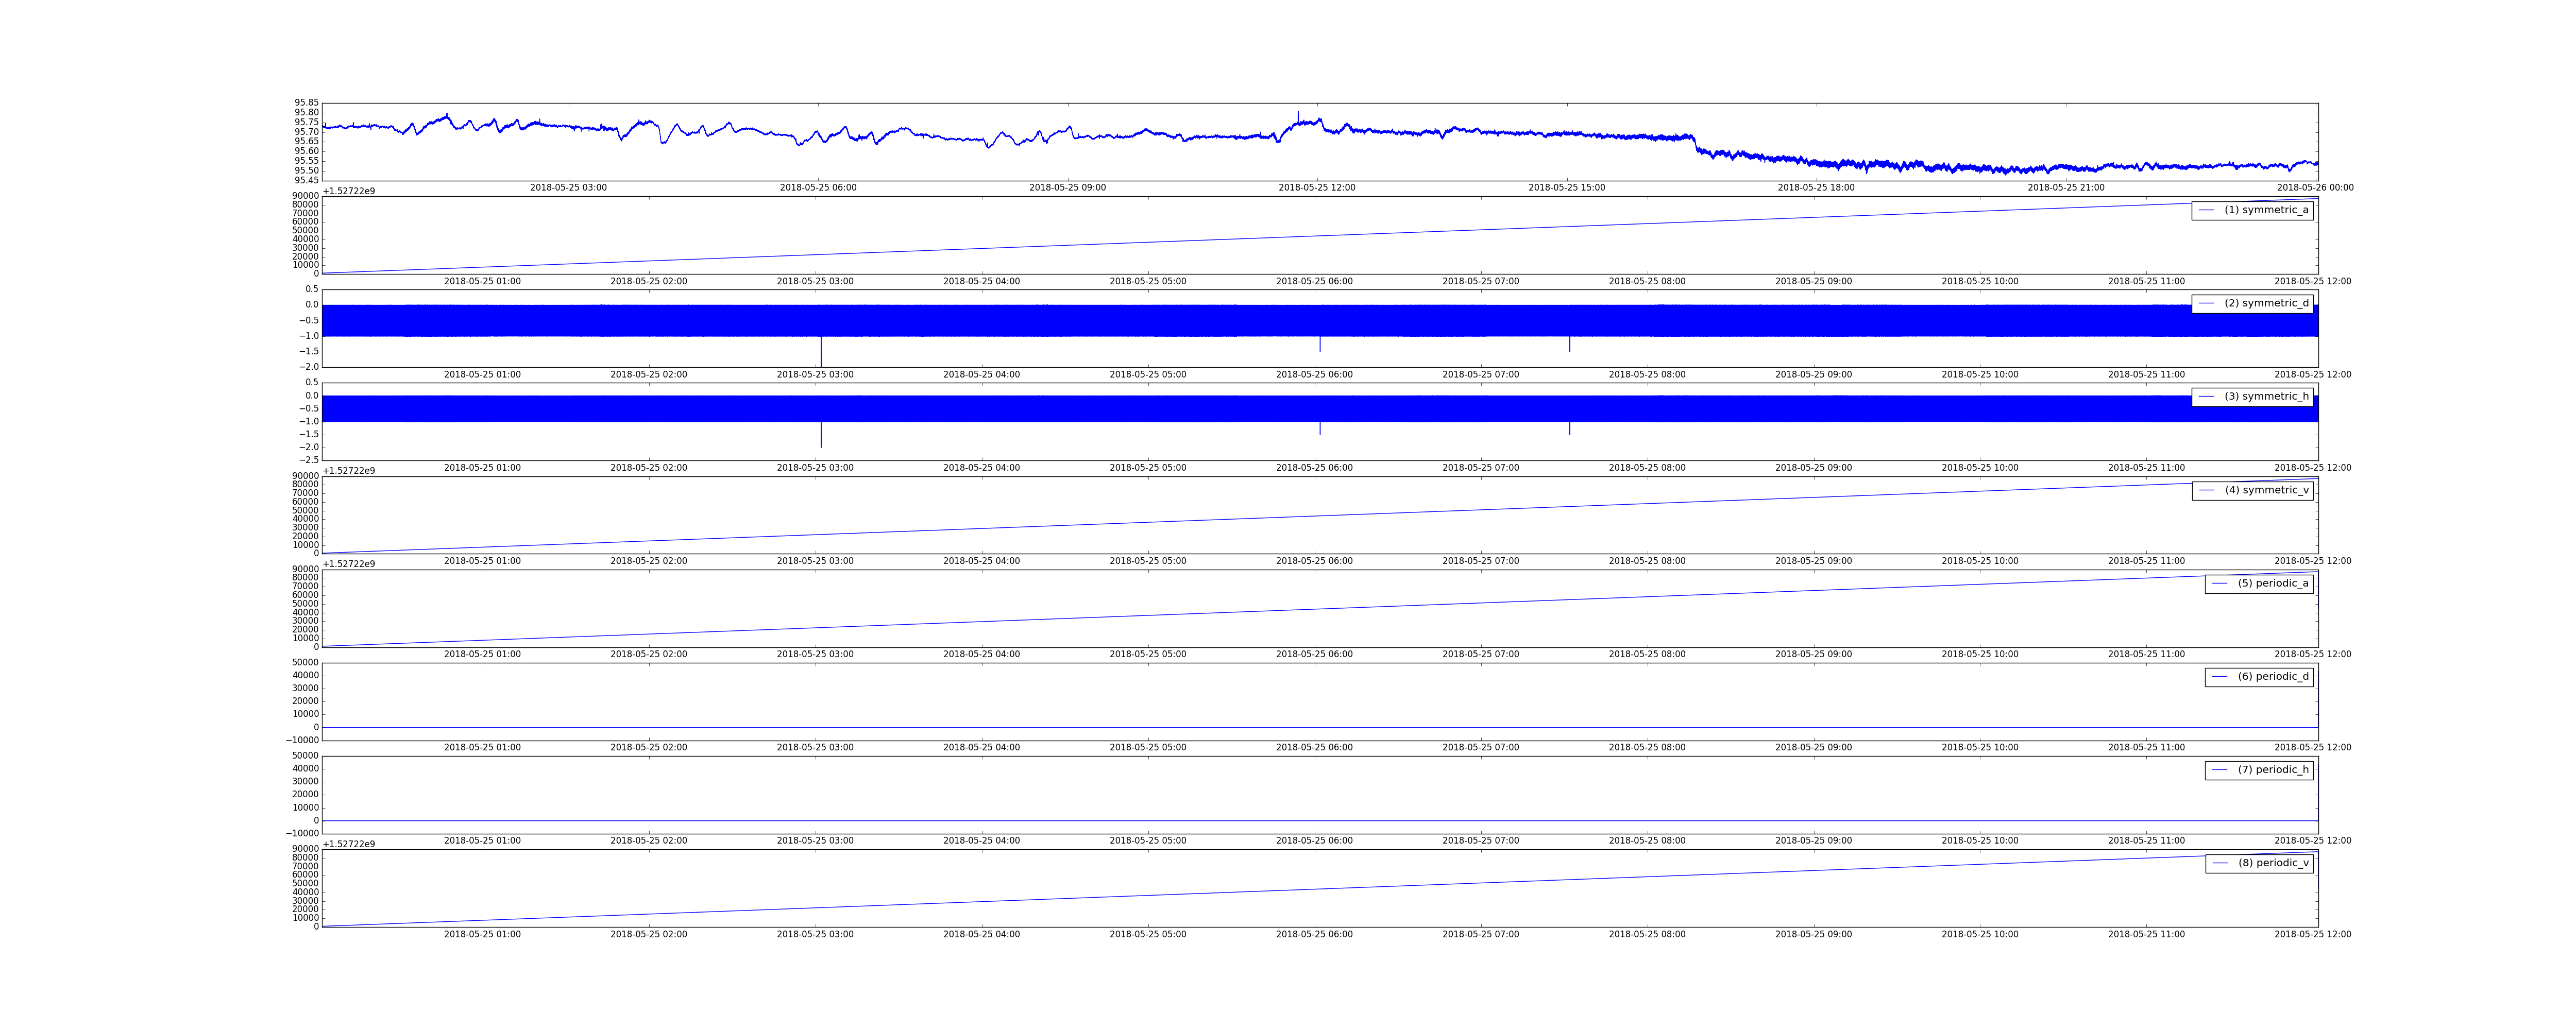The width and height of the screenshot is (2576, 1030).
Task: Select the (7) periodic_h legend entry
Action: [x=2259, y=770]
